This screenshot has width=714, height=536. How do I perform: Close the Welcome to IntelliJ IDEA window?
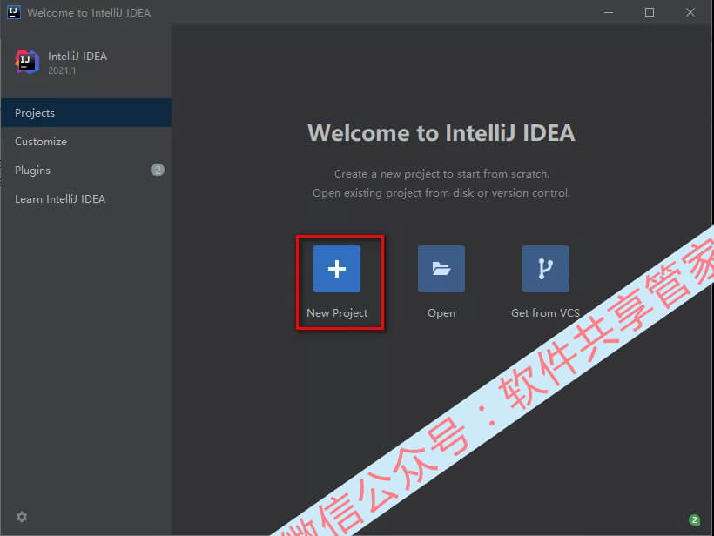pos(690,12)
